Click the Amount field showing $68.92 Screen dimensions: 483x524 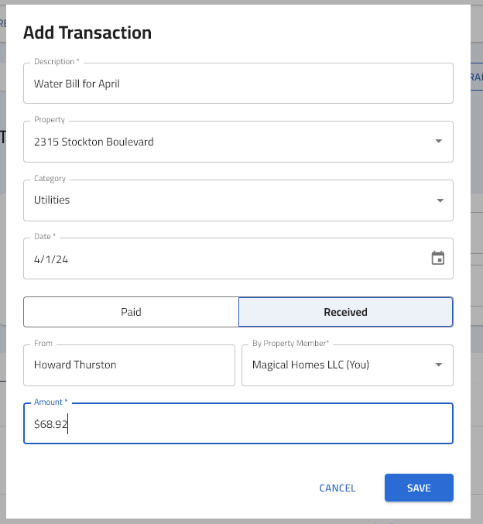(238, 423)
